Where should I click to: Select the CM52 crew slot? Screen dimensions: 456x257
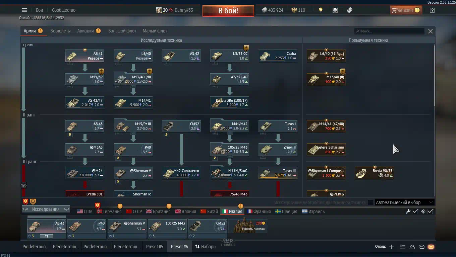208,226
